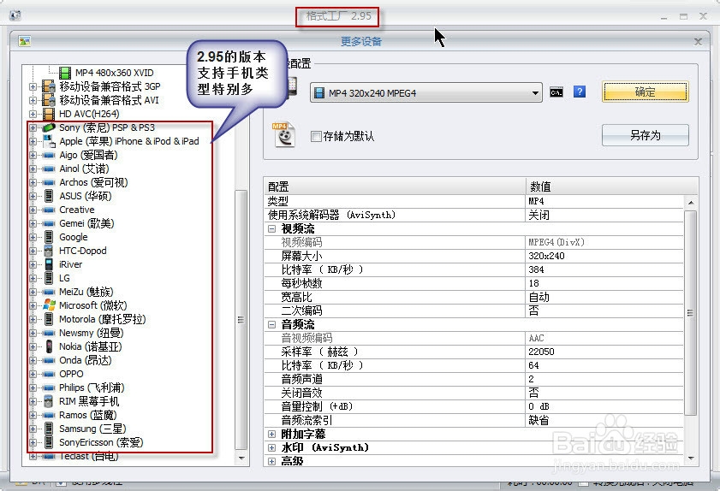Click the Aigo player icon
Image resolution: width=720 pixels, height=491 pixels.
(49, 156)
